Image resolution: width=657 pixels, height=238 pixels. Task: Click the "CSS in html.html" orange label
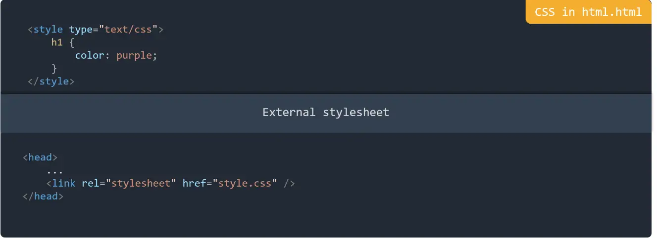click(x=588, y=12)
